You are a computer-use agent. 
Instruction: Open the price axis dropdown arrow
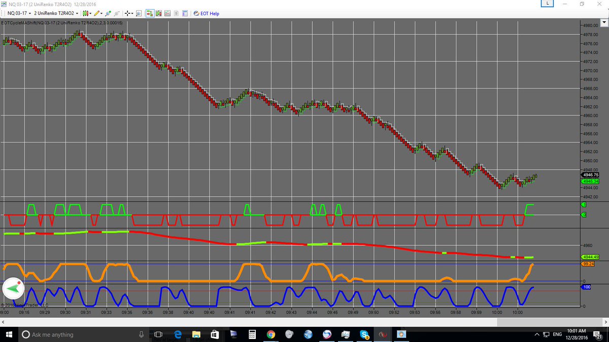point(604,22)
